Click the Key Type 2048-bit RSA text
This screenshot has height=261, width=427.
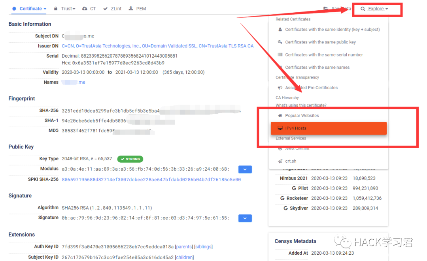click(x=87, y=159)
